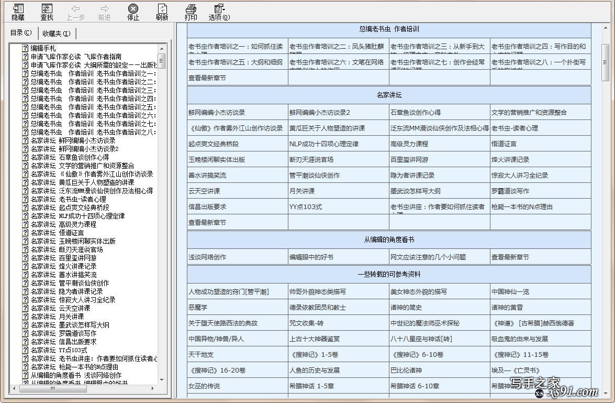The width and height of the screenshot is (615, 403).
Task: Select 编辑手札 topic icon in tree
Action: (25, 48)
